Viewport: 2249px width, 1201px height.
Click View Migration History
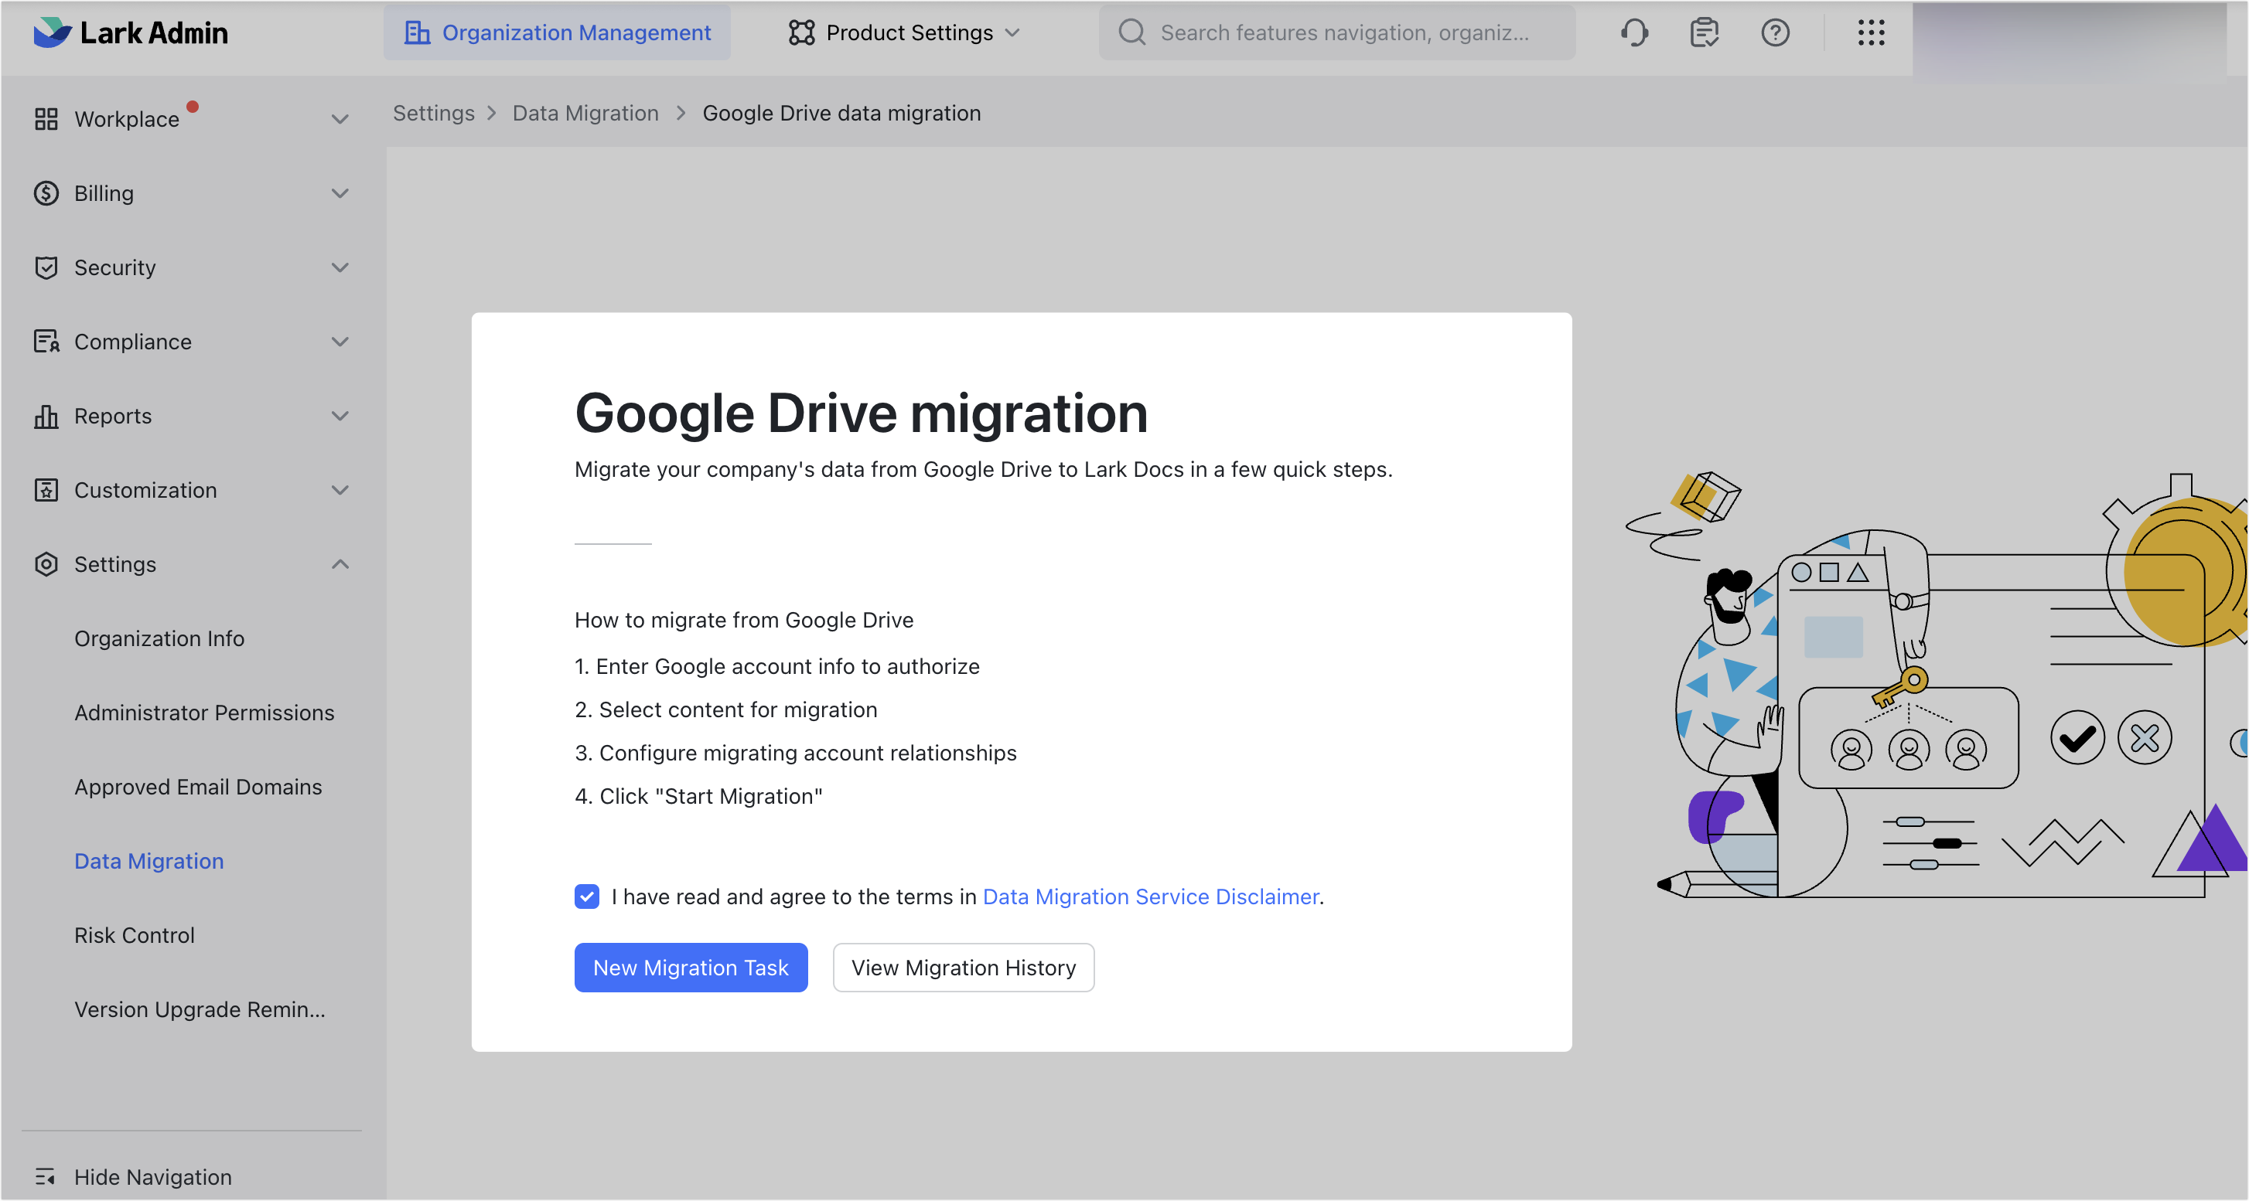[963, 968]
